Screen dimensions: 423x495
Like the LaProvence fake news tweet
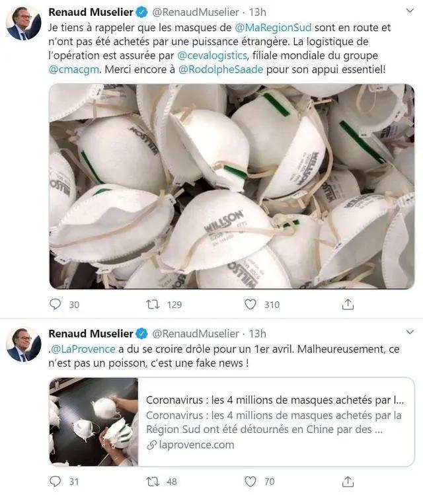[250, 482]
